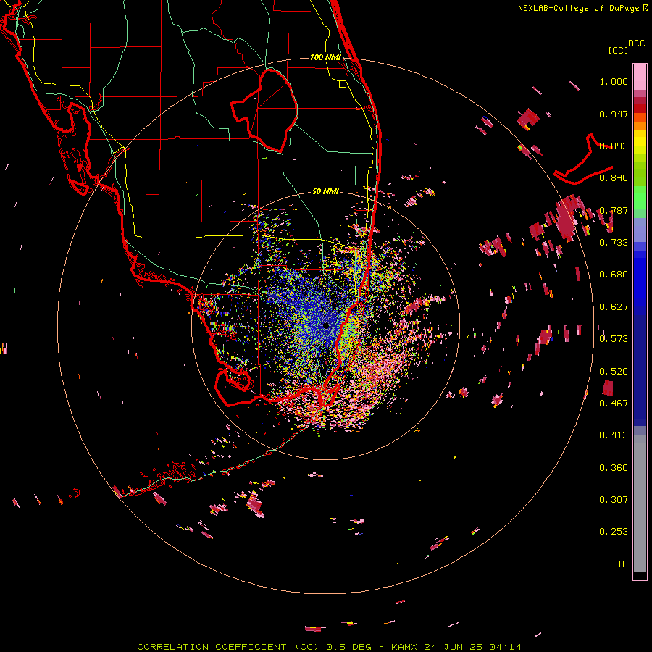This screenshot has width=652, height=652.
Task: Click the NEXLAB-College of DuPage watermark text
Action: (582, 8)
